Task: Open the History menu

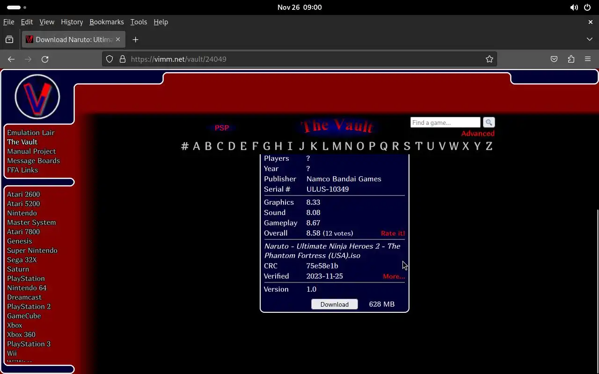Action: (x=72, y=22)
